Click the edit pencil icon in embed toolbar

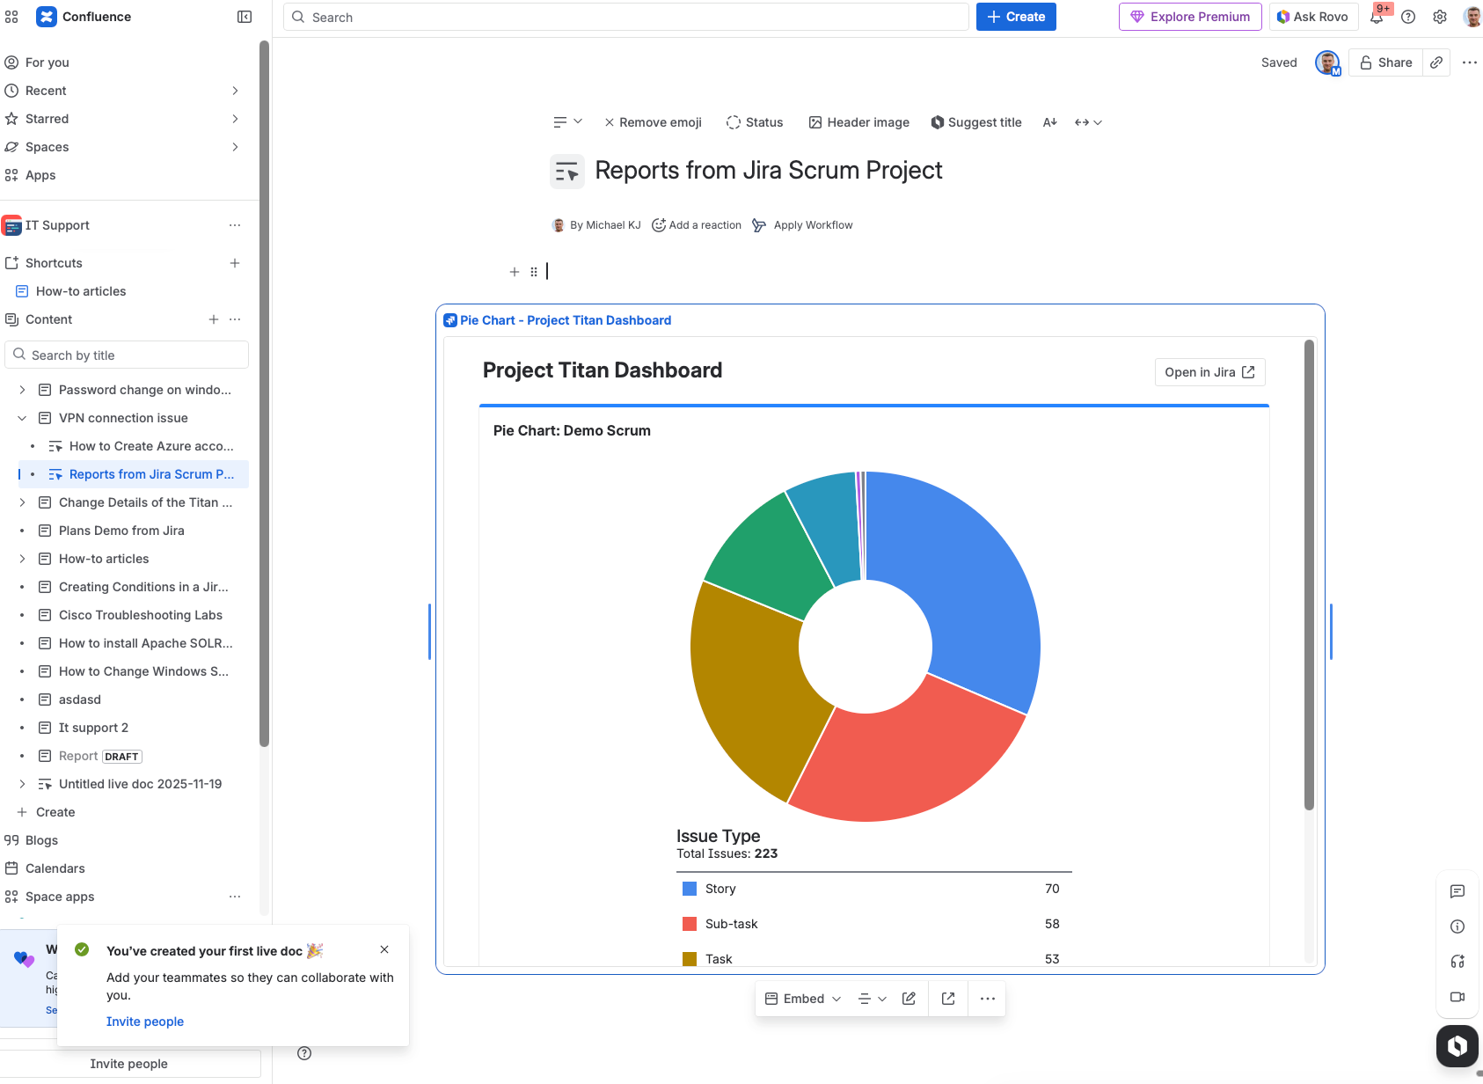click(910, 999)
